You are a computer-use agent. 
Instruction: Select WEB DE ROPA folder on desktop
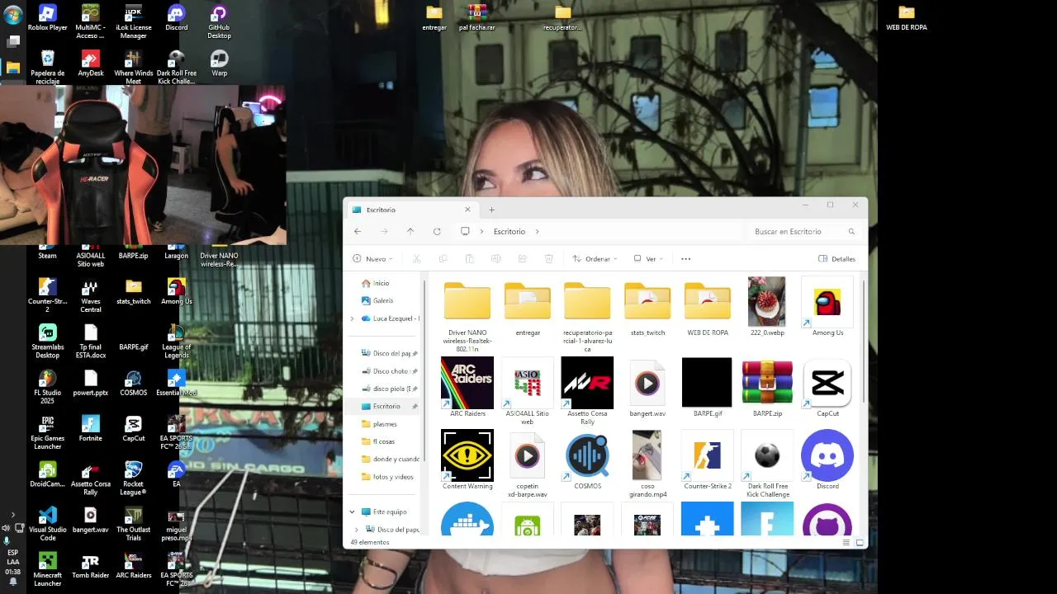(x=907, y=18)
